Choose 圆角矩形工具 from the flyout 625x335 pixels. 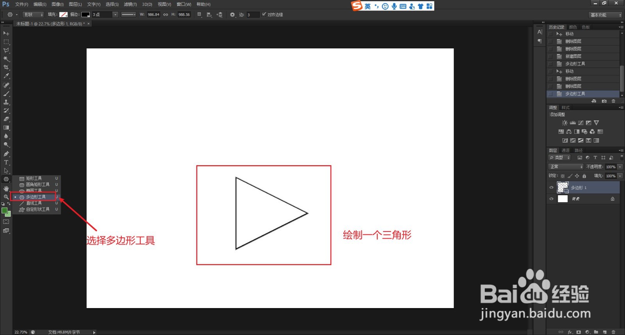coord(36,184)
